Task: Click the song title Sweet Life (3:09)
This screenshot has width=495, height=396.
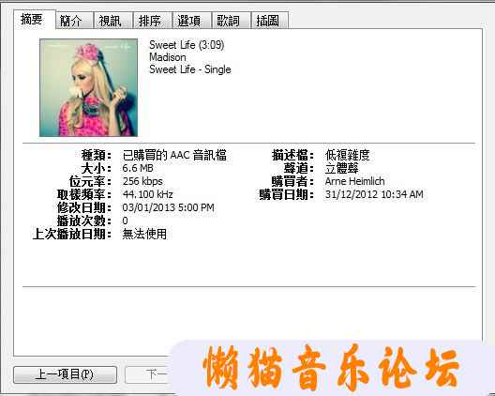Action: point(187,45)
